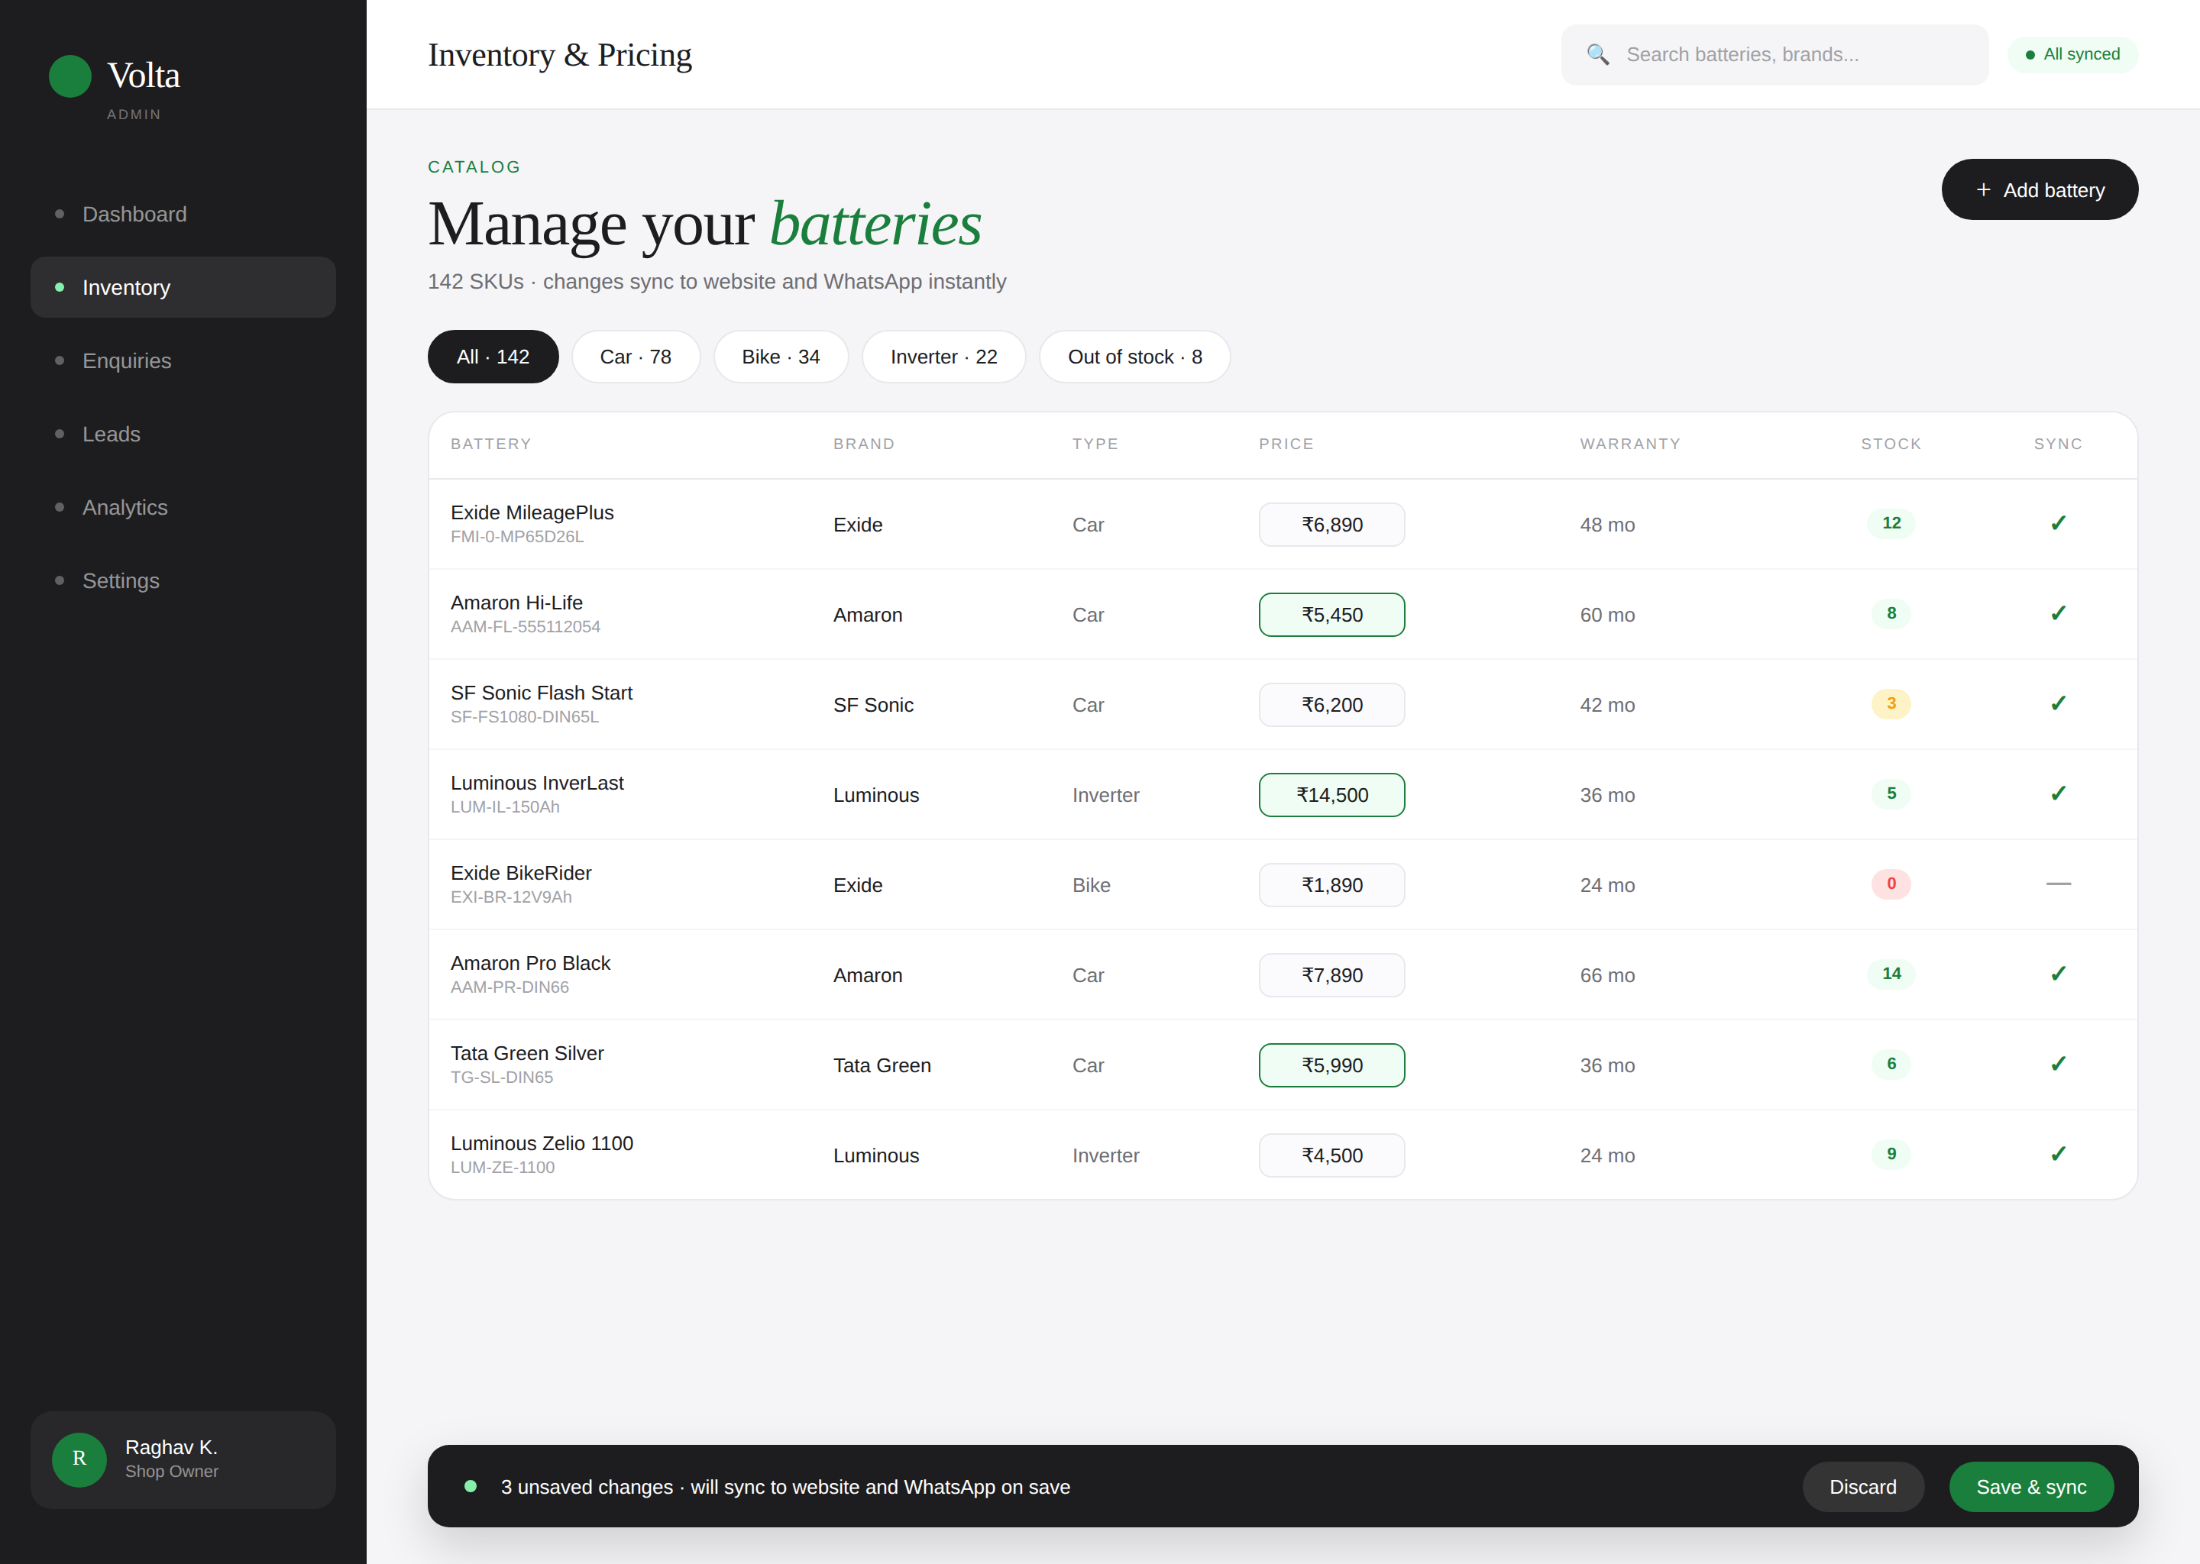Viewport: 2200px width, 1564px height.
Task: Click stock badge 5 for Luminous InverLast
Action: [1891, 793]
